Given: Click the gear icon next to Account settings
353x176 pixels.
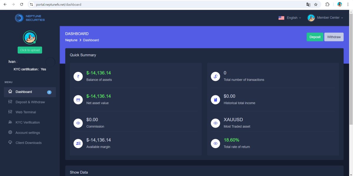Looking at the screenshot, I should [10, 132].
